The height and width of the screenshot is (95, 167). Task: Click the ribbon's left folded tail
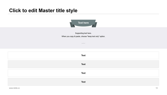coord(72,25)
